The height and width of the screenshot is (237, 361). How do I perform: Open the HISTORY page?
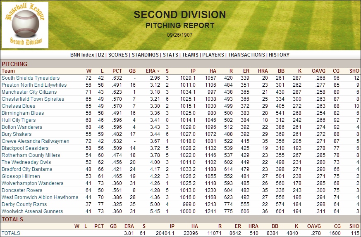[279, 55]
